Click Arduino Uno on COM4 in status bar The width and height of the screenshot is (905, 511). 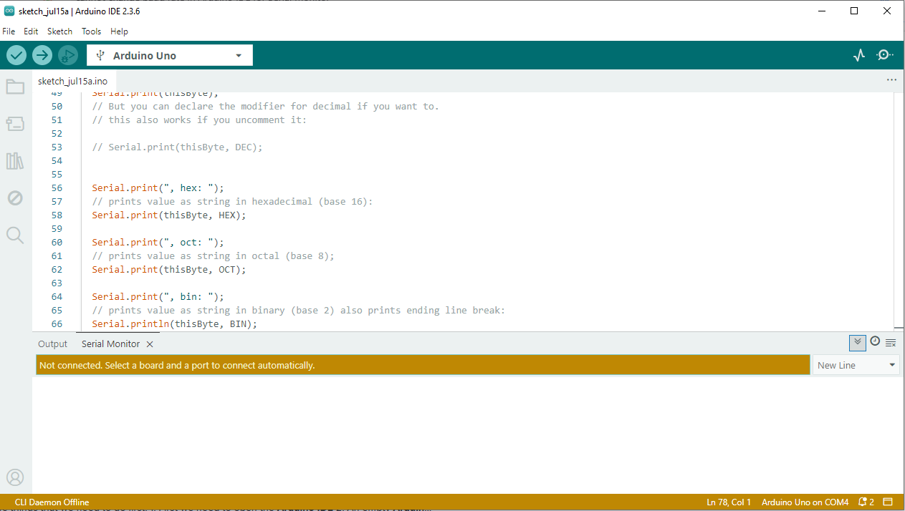tap(804, 502)
